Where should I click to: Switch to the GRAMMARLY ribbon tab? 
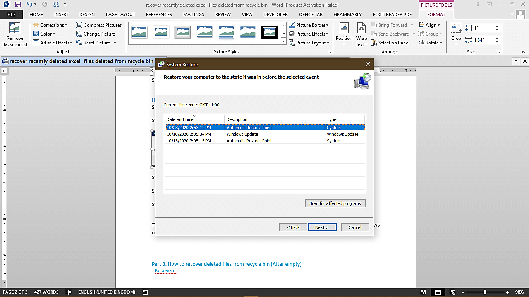pos(348,14)
